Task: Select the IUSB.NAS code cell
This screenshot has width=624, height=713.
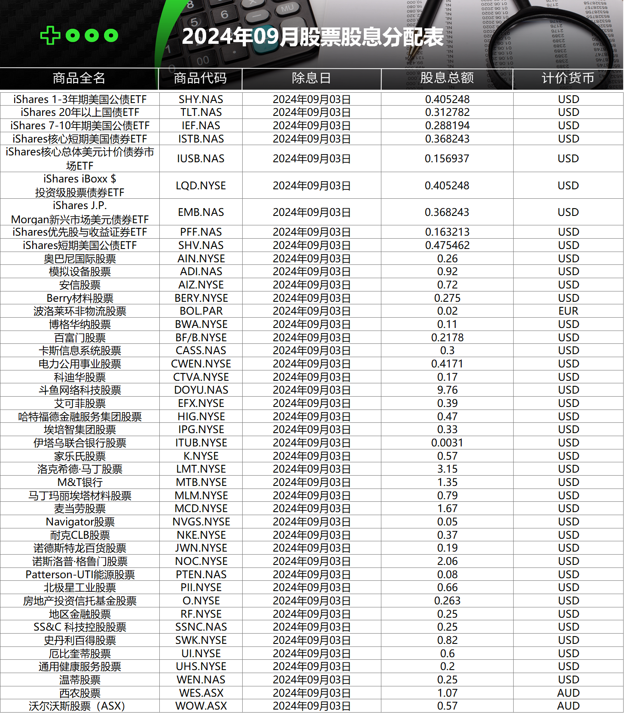Action: click(x=201, y=159)
